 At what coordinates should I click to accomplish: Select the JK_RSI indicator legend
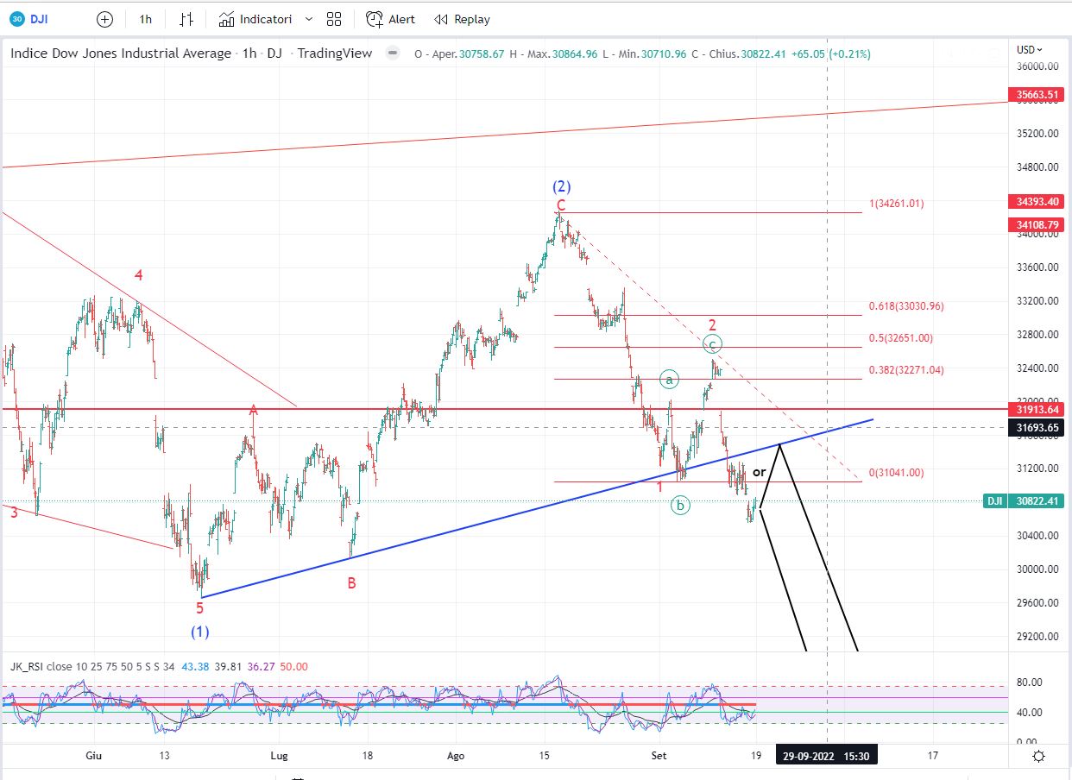coord(27,667)
